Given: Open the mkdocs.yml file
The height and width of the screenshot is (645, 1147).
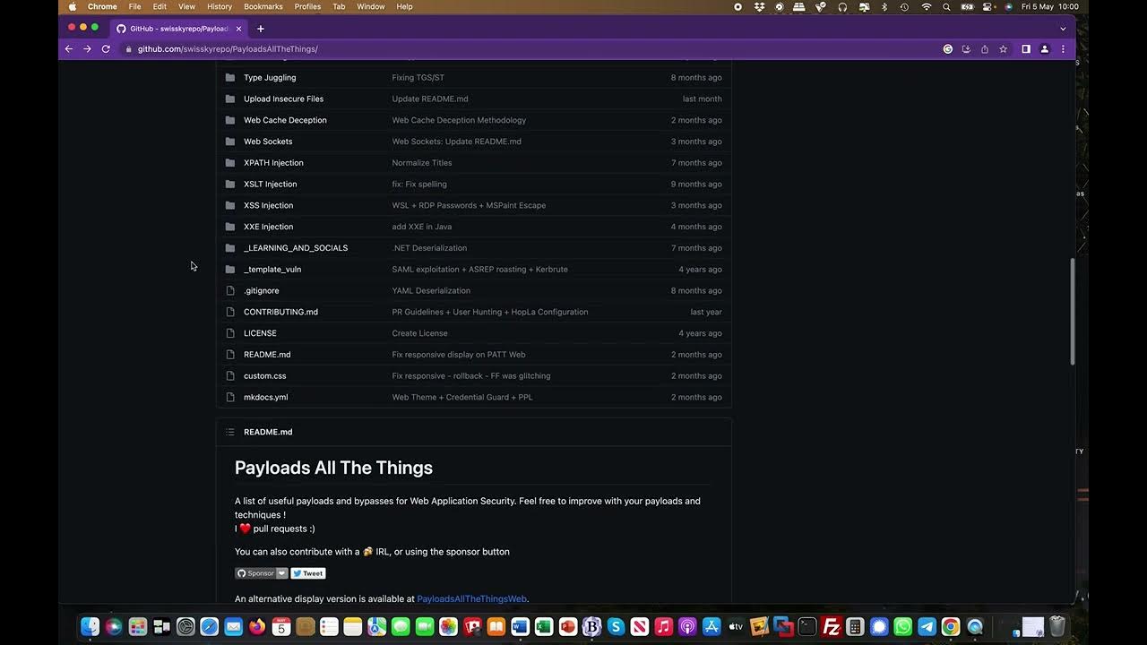Looking at the screenshot, I should (265, 398).
